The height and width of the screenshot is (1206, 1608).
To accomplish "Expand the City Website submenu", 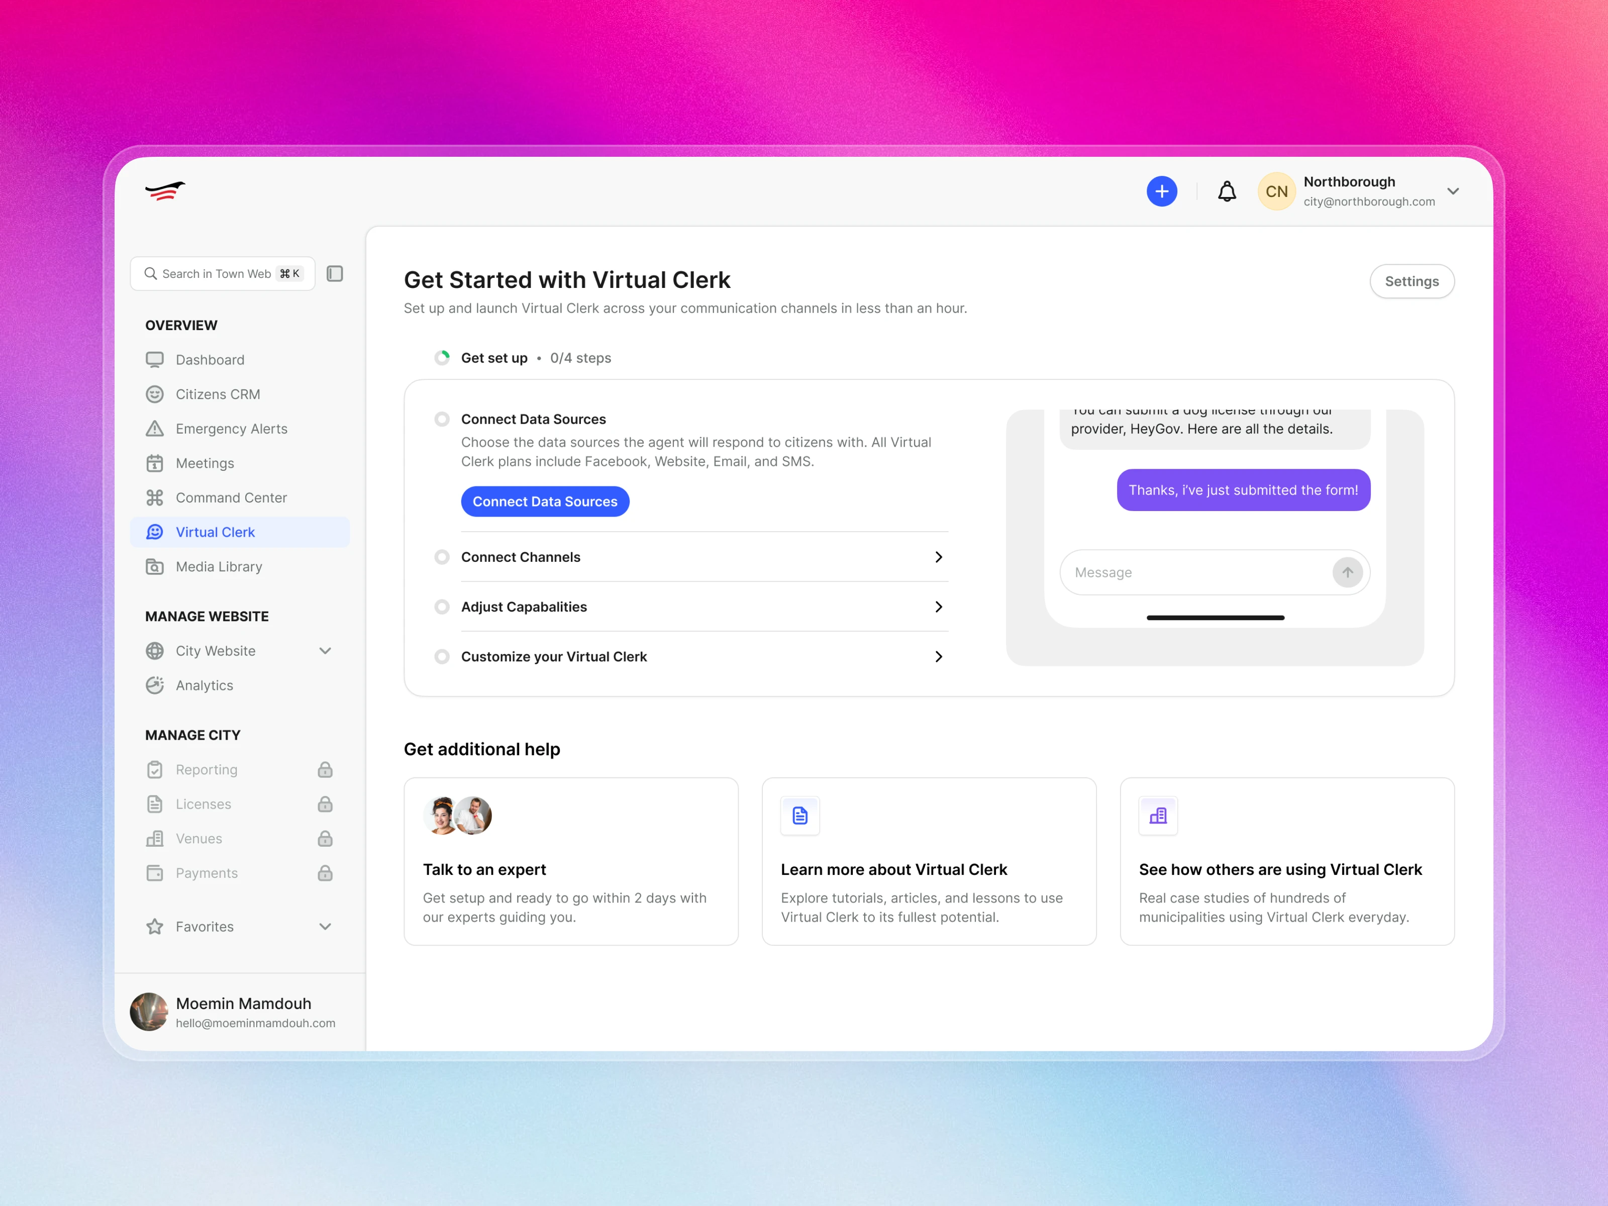I will pyautogui.click(x=325, y=651).
